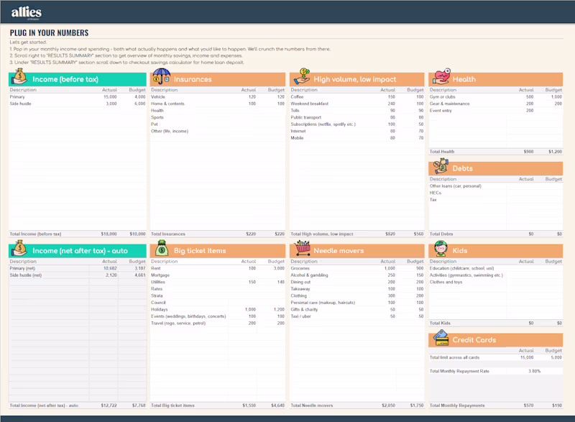Click the Public transport row label

pyautogui.click(x=306, y=117)
